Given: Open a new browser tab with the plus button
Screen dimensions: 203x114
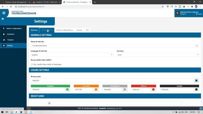Looking at the screenshot, I should click(95, 2).
